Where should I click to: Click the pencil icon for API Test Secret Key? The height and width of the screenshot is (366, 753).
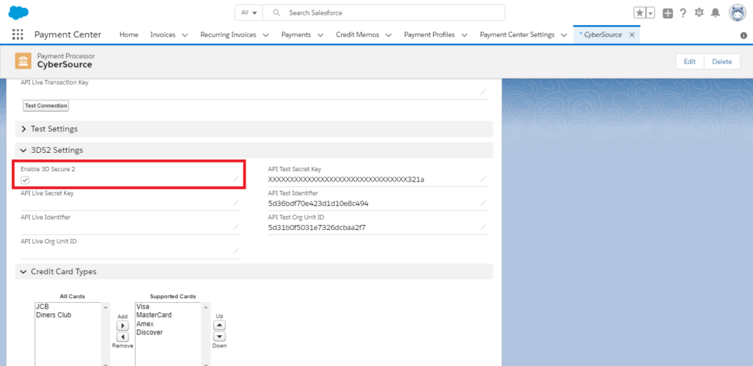(483, 179)
